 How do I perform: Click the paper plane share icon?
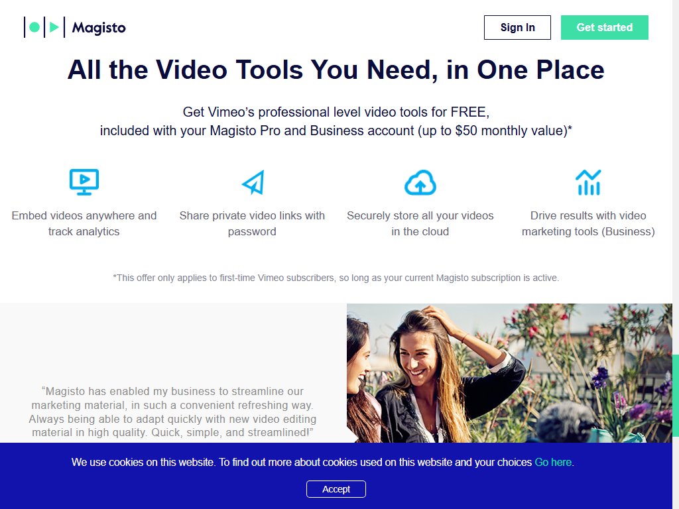(x=253, y=182)
